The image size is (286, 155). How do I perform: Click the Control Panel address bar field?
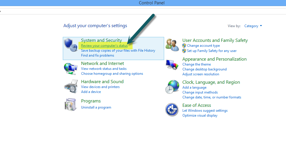(143, 11)
